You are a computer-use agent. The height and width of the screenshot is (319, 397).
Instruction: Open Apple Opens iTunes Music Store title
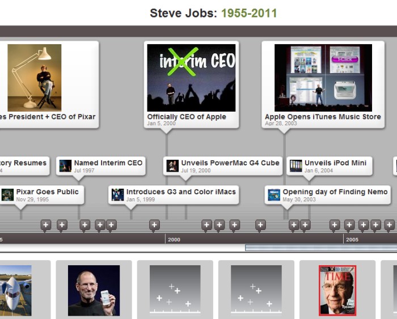(x=323, y=117)
